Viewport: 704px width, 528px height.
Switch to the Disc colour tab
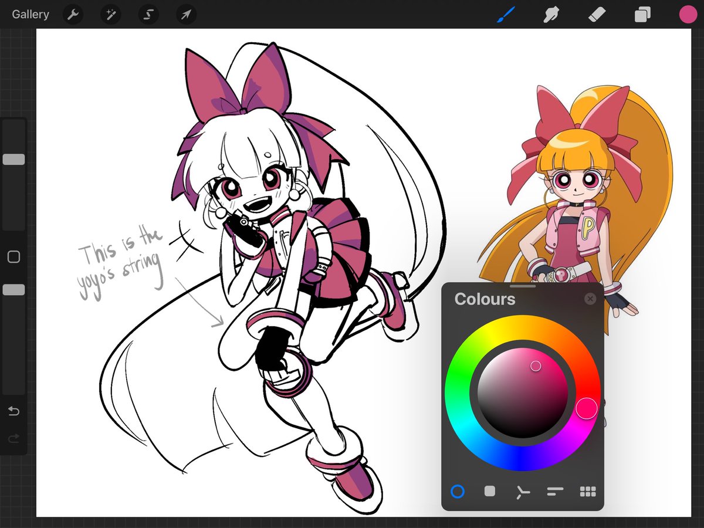point(458,492)
